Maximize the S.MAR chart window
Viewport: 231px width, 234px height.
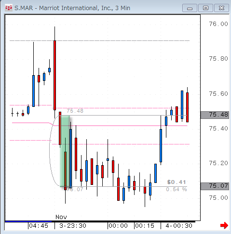[x=205, y=8]
